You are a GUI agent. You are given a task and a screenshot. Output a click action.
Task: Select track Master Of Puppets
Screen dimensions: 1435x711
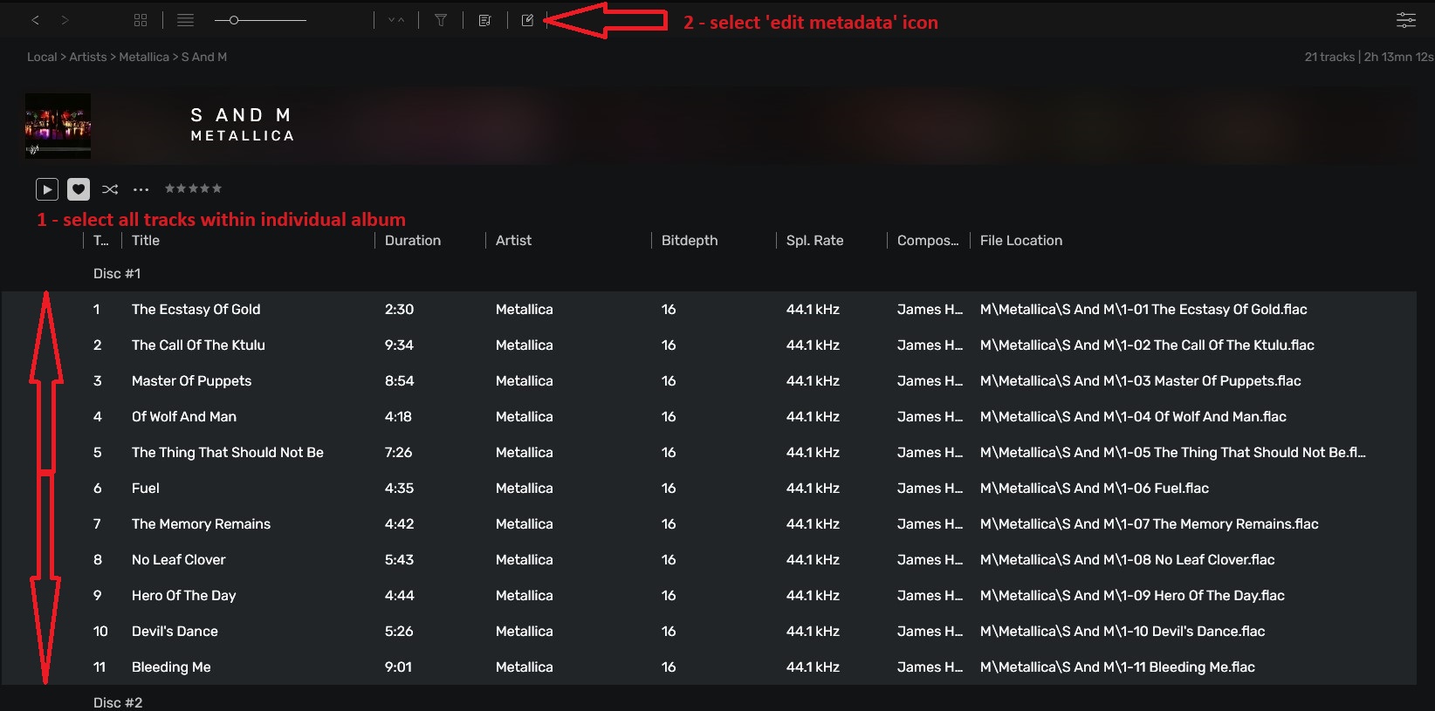click(x=709, y=381)
